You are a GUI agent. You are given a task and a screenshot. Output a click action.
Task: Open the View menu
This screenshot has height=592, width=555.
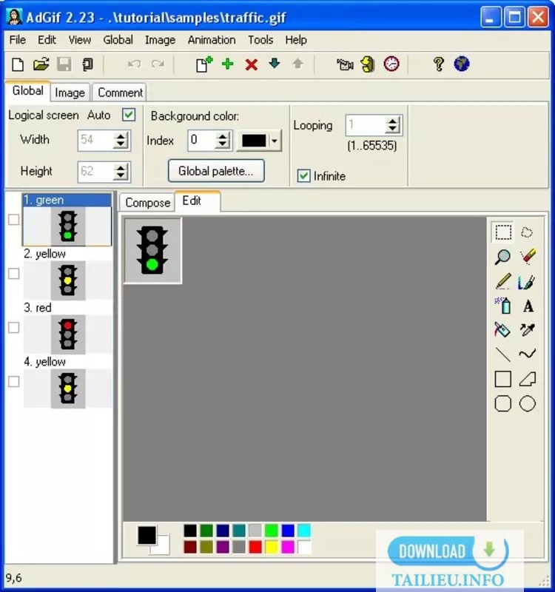[x=80, y=40]
